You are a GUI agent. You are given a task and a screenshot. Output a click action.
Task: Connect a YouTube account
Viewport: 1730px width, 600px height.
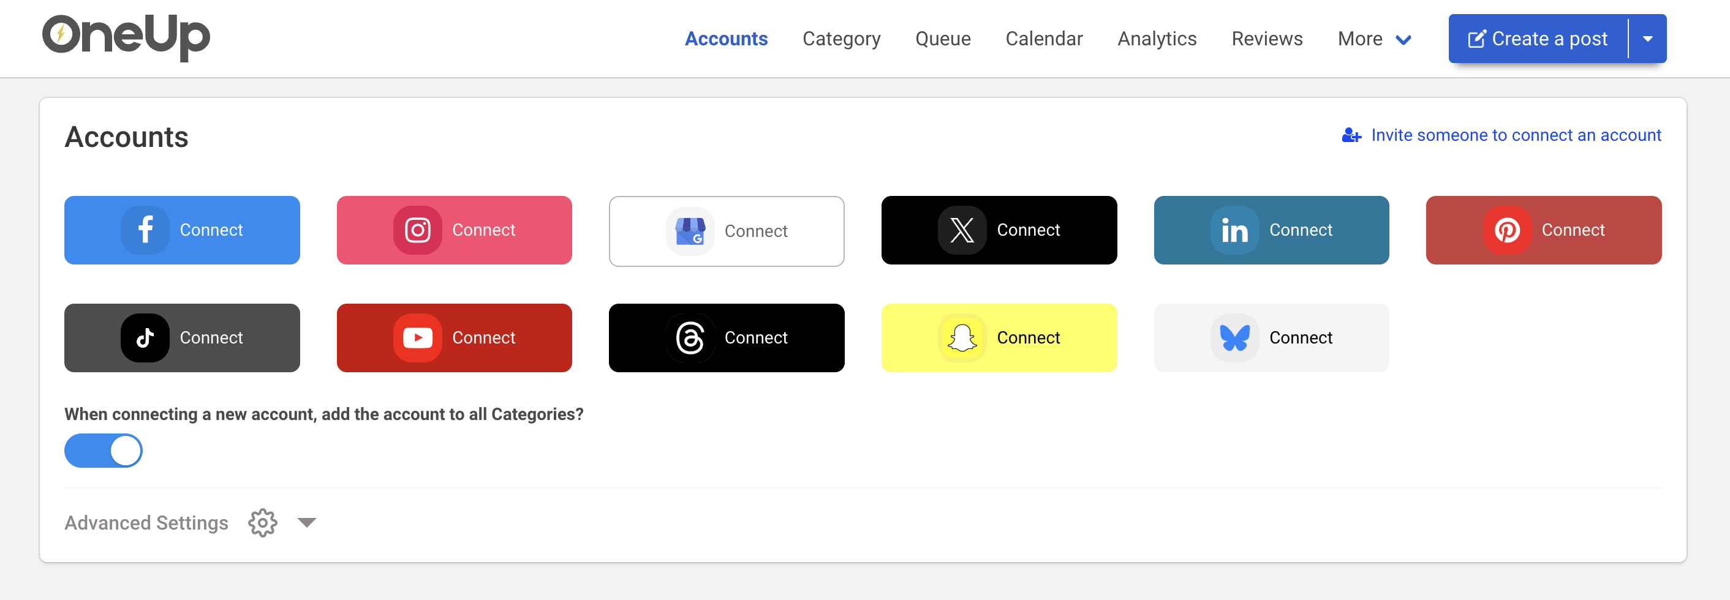pos(454,337)
